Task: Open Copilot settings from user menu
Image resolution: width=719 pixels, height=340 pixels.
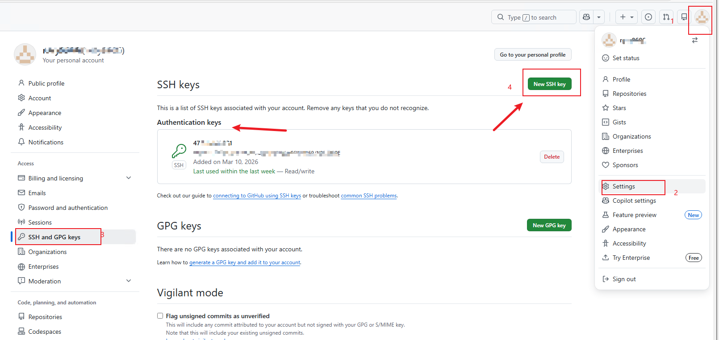Action: pos(652,201)
